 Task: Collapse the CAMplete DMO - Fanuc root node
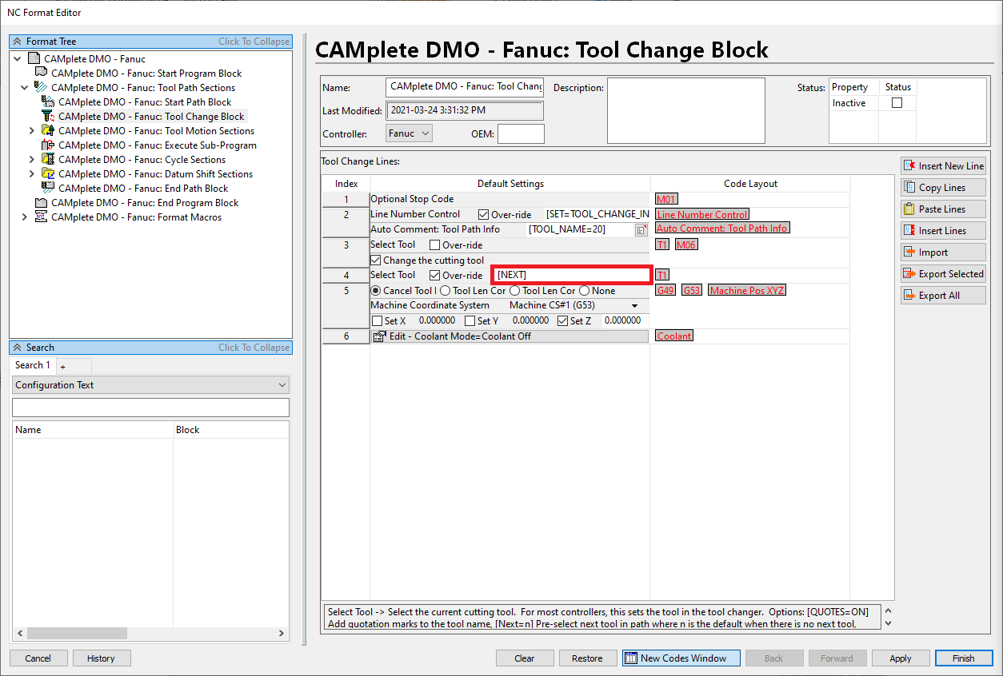click(18, 58)
